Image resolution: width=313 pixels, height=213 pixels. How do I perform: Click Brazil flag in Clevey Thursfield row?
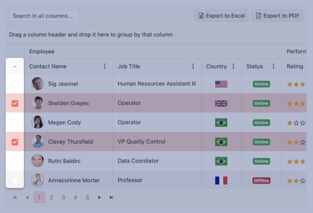(x=221, y=142)
